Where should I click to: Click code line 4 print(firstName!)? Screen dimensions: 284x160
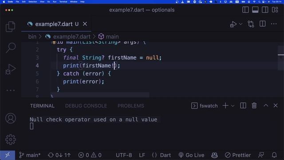tap(91, 65)
